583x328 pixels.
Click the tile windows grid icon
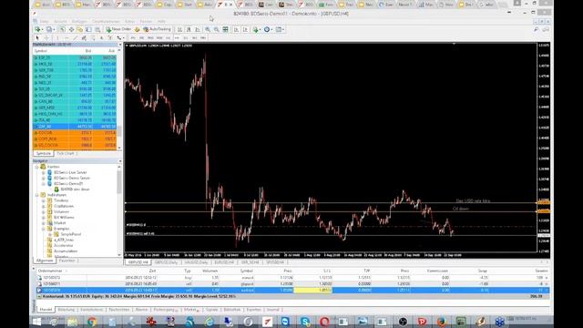click(225, 29)
